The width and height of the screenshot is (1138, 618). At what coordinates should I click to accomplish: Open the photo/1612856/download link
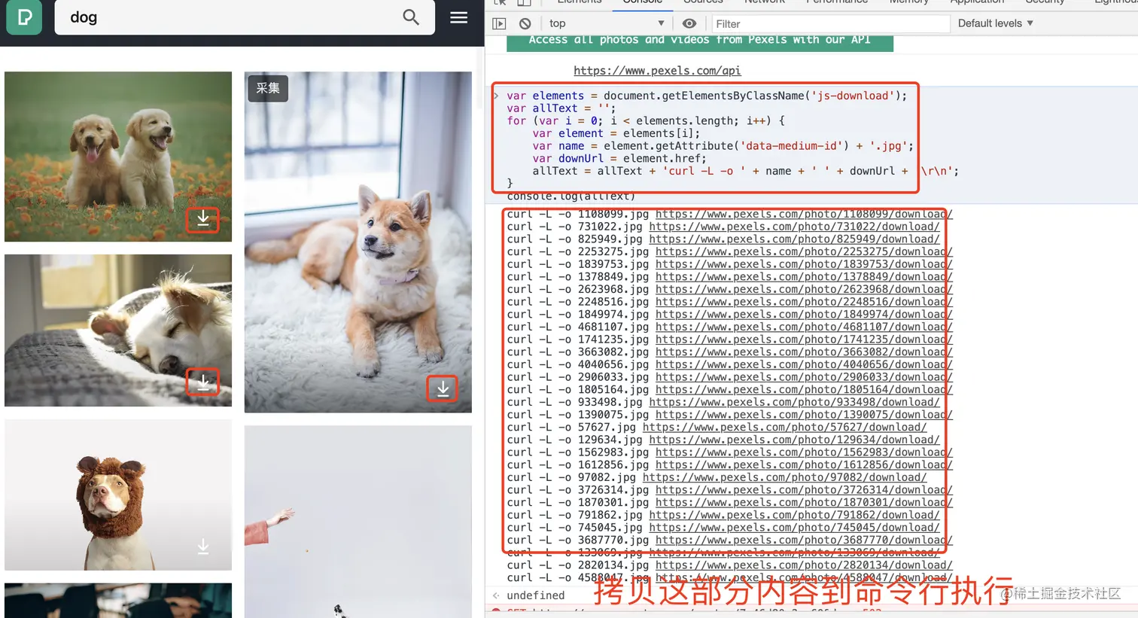point(804,464)
